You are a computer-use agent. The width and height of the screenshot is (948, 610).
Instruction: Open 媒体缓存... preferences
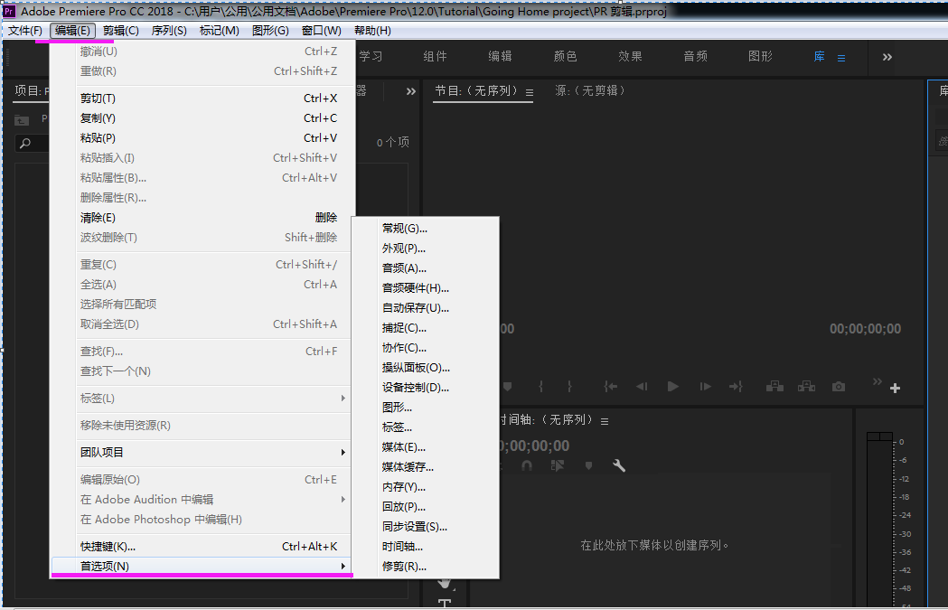click(426, 467)
